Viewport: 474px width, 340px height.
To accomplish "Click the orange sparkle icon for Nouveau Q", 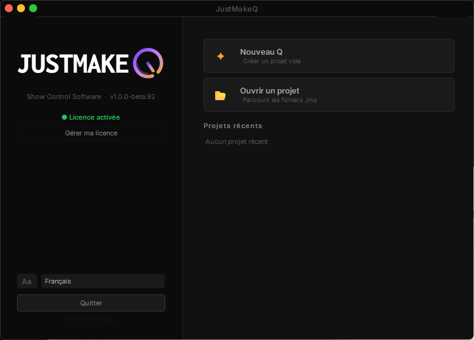I will click(x=221, y=56).
